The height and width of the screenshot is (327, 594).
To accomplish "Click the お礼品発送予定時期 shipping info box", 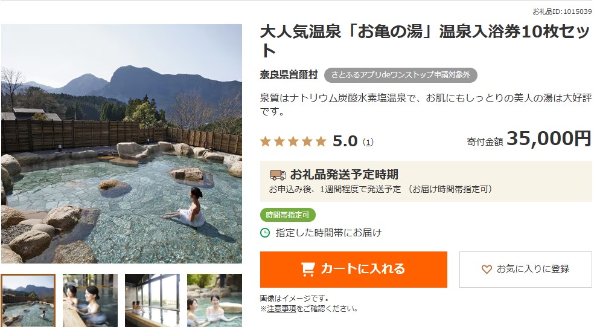I will [x=426, y=181].
